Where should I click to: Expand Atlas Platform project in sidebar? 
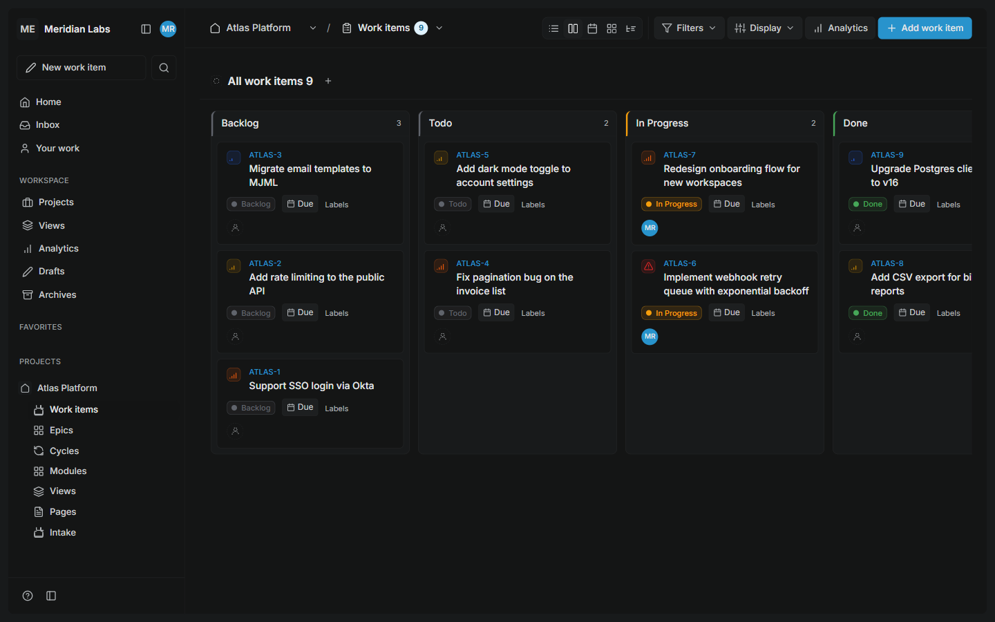[67, 388]
